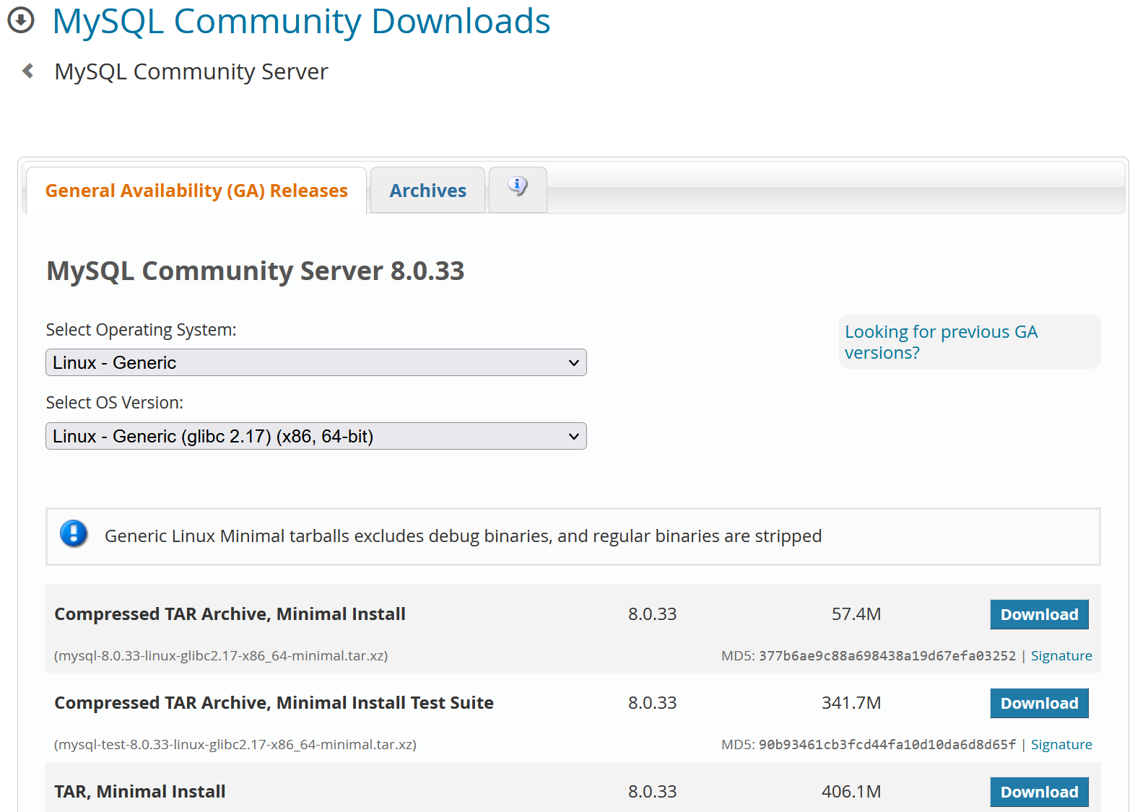
Task: Click Compressed TAR Archive, Minimal Install Test Suite title
Action: [x=274, y=703]
